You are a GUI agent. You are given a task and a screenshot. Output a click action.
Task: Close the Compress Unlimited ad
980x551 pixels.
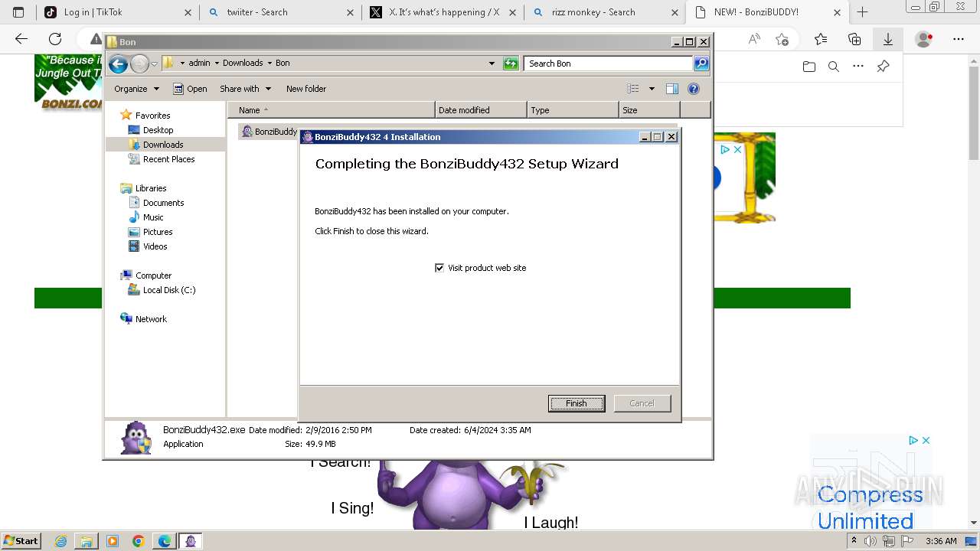pyautogui.click(x=926, y=441)
